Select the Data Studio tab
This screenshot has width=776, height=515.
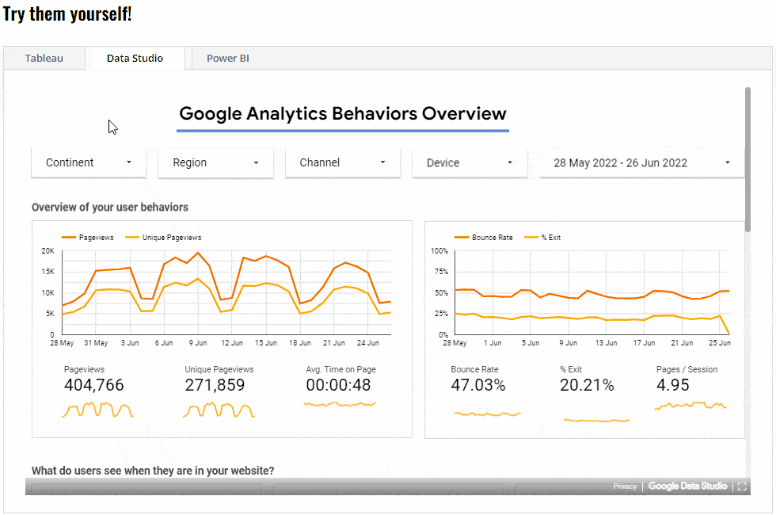tap(135, 58)
